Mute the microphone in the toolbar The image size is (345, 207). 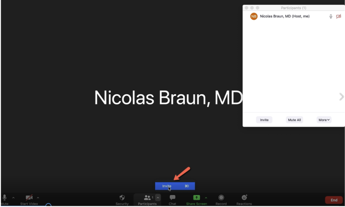pyautogui.click(x=4, y=198)
